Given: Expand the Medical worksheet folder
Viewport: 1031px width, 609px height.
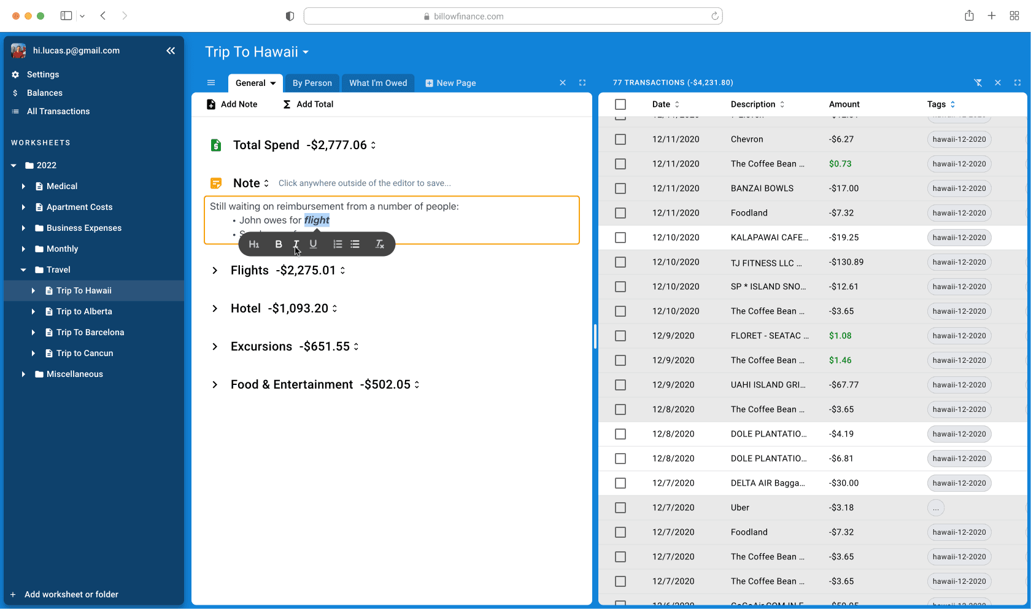Looking at the screenshot, I should [23, 186].
